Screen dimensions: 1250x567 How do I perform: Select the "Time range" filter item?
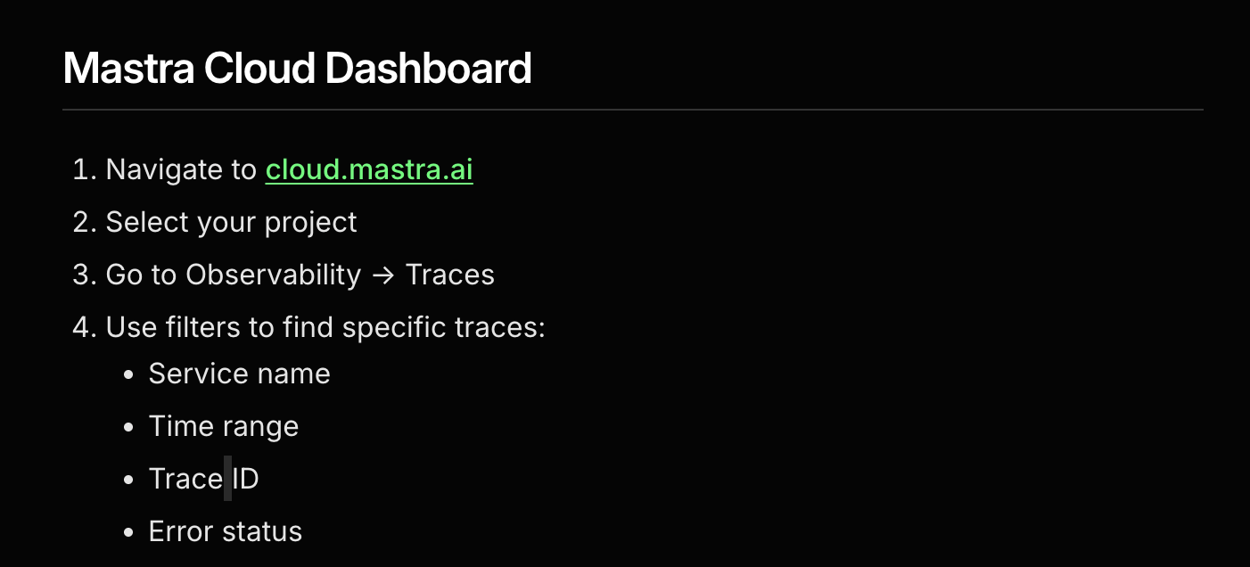coord(223,426)
